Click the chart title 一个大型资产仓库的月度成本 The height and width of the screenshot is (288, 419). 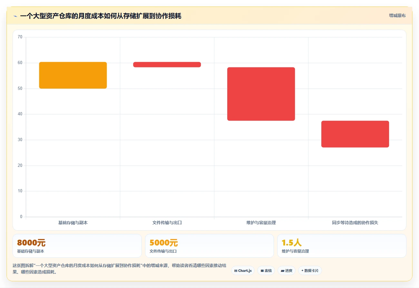(101, 16)
